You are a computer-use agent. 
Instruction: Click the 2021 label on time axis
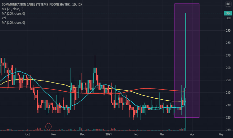pos(108,134)
